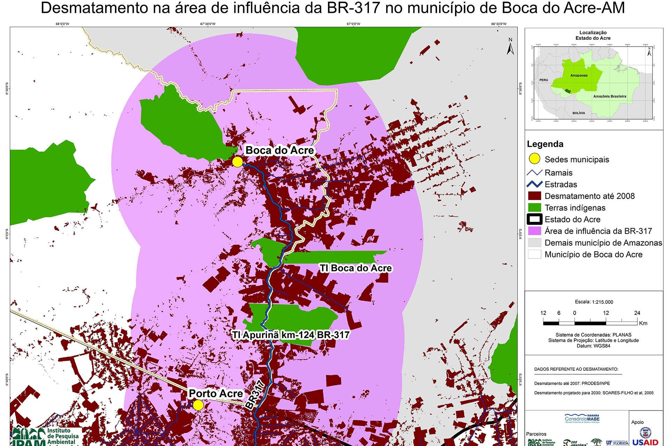Click the SOS Amazônia partner logo
This screenshot has width=669, height=446.
(575, 443)
